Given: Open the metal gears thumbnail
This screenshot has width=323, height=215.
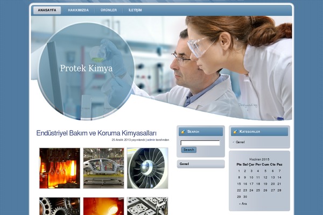Looking at the screenshot, I should (60, 206).
